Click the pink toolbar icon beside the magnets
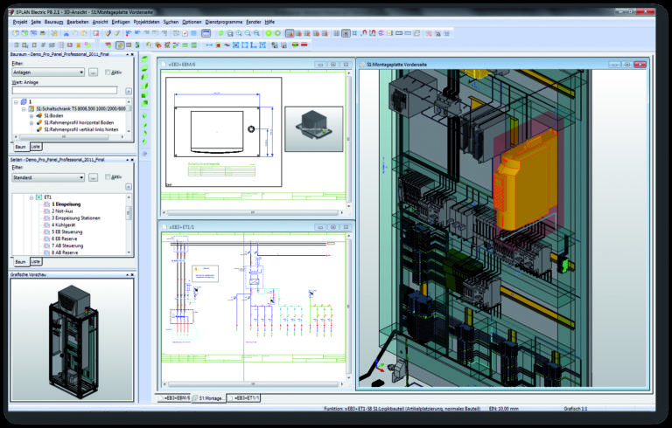The height and width of the screenshot is (428, 672). [x=381, y=33]
